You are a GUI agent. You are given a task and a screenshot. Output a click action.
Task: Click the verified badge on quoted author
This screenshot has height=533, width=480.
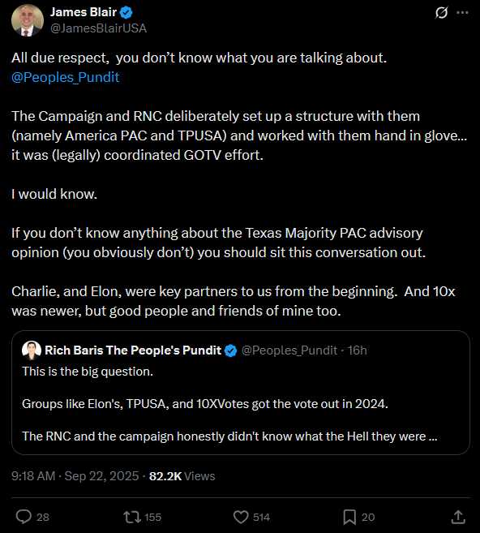[x=231, y=350]
